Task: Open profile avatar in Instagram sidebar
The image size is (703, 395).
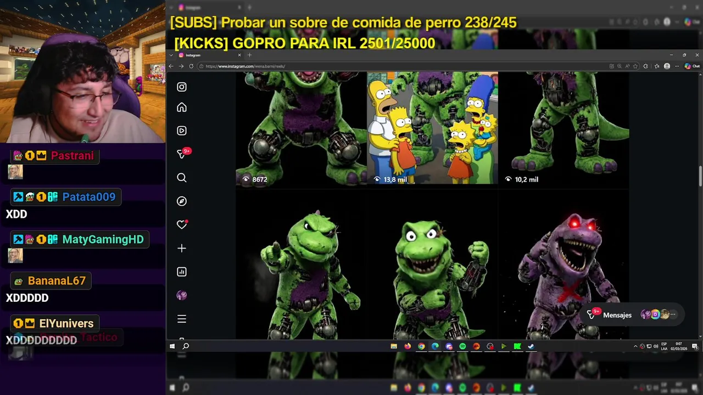Action: point(182,295)
